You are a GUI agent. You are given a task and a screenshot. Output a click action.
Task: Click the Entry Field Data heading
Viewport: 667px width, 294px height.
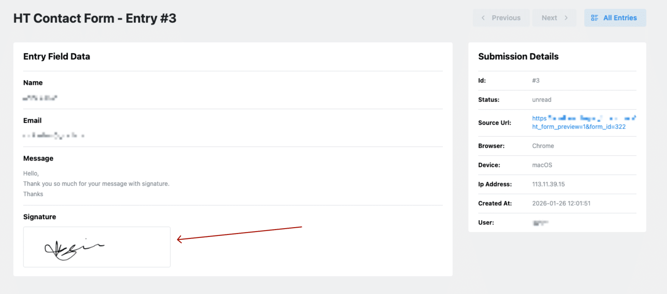pyautogui.click(x=57, y=57)
